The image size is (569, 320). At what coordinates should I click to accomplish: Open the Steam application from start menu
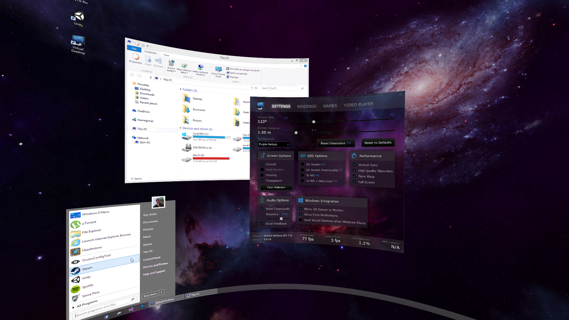point(87,268)
